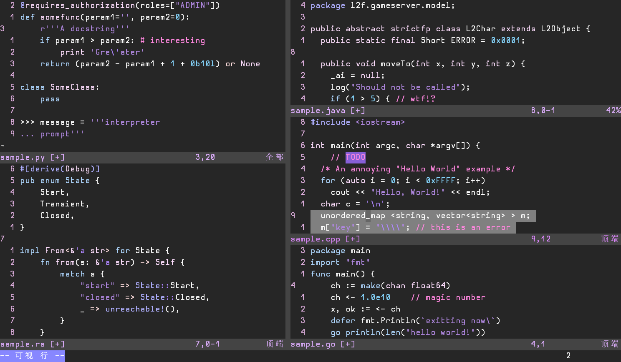Click '>>> message =' interpreter line
The width and height of the screenshot is (621, 362).
coord(53,122)
